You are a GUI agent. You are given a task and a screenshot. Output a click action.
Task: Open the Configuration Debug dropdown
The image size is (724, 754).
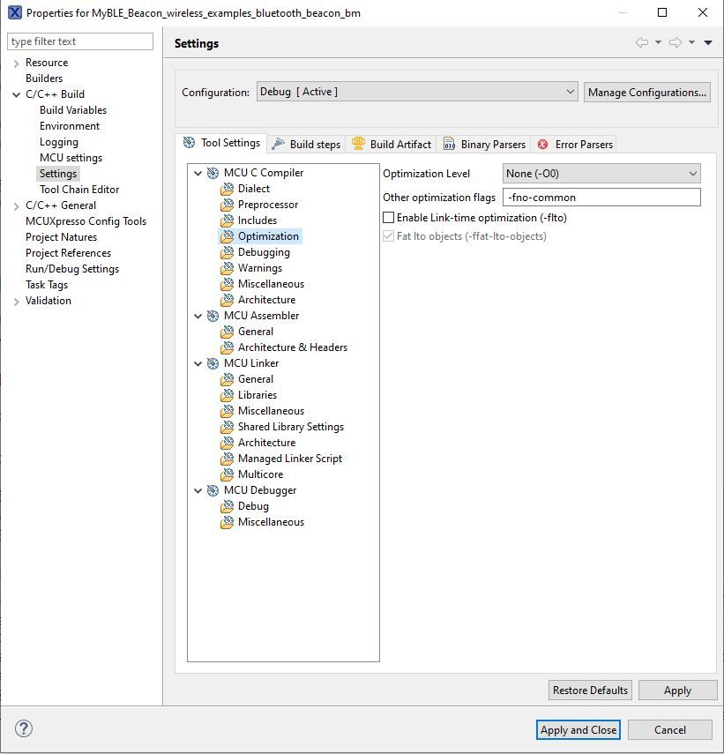[x=417, y=92]
